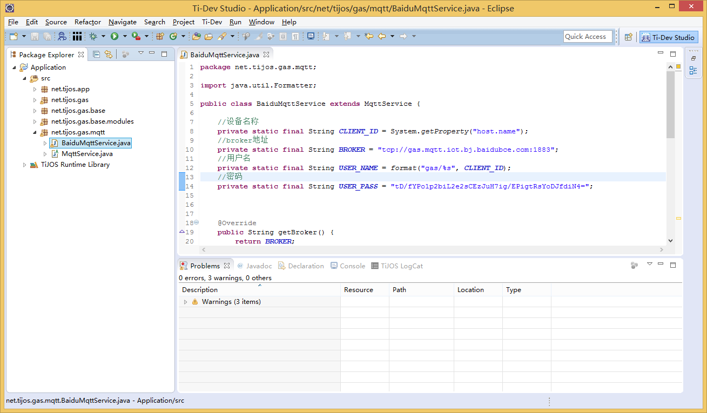Switch to the TiJOS LogCat tab

pos(397,266)
